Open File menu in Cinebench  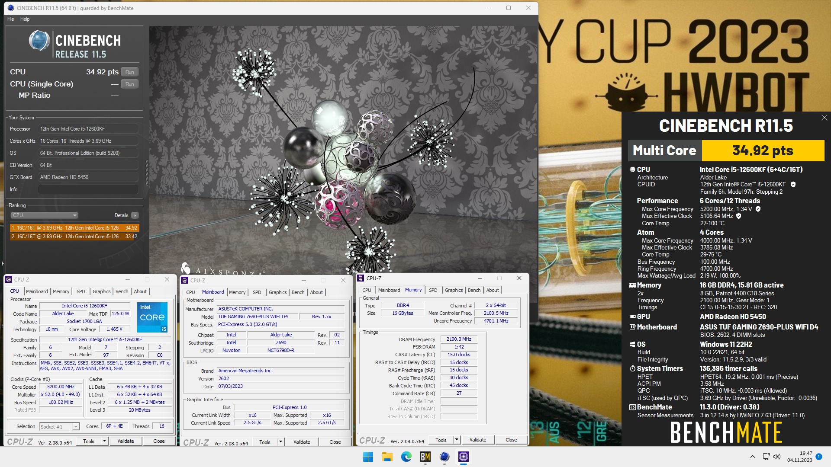click(x=11, y=19)
